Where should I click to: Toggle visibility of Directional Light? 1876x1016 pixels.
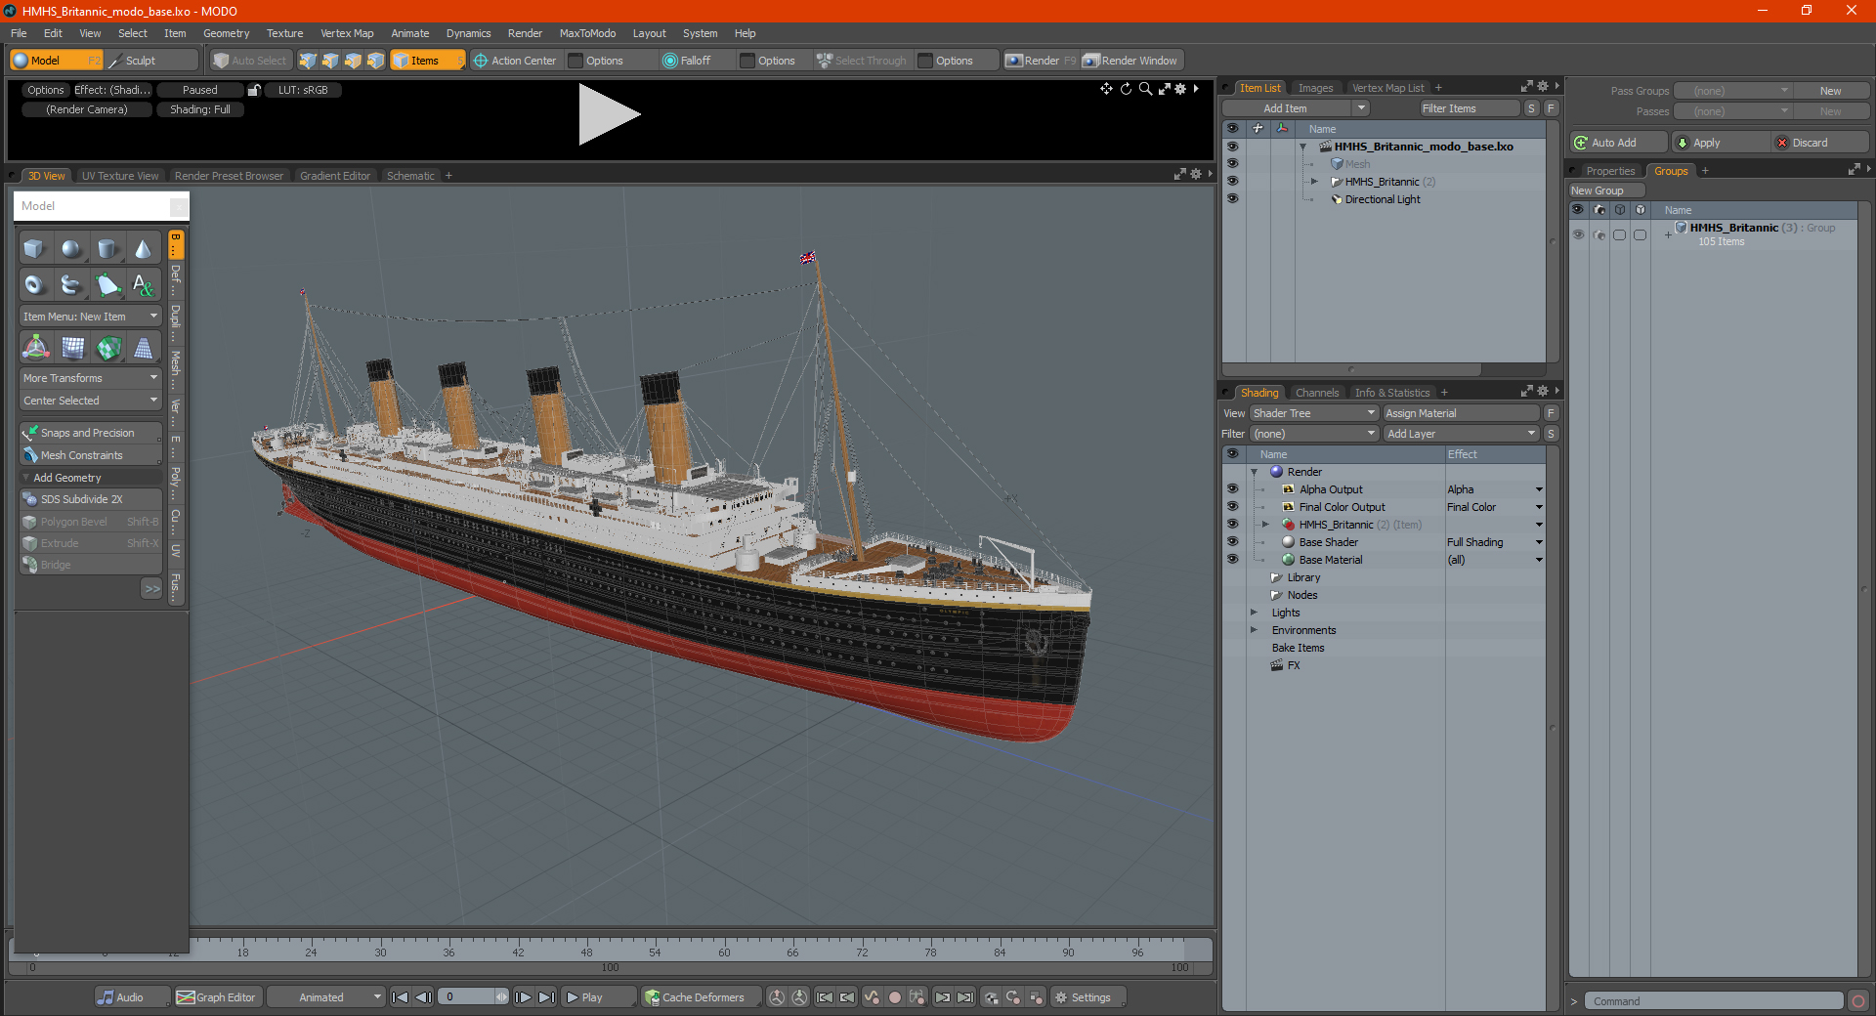[x=1232, y=199]
